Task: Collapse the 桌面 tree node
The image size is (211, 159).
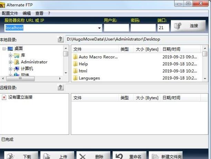Action: [4, 49]
